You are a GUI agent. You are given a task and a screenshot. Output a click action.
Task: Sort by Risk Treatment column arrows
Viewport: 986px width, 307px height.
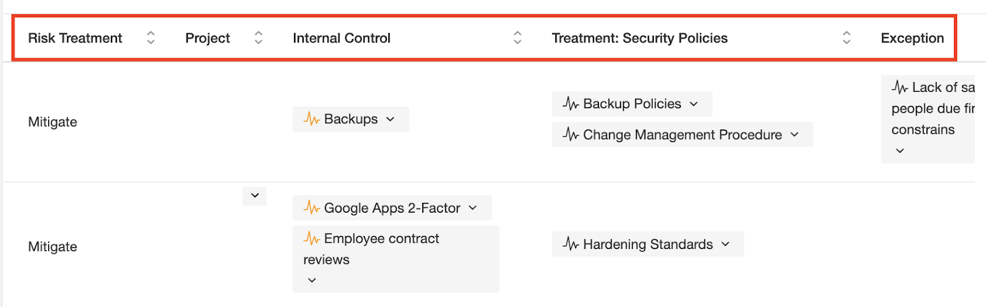150,38
